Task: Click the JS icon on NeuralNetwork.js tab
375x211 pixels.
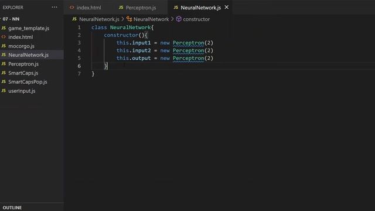Action: (x=176, y=8)
